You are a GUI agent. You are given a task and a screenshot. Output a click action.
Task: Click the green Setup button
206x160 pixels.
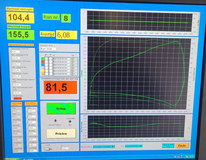61,108
